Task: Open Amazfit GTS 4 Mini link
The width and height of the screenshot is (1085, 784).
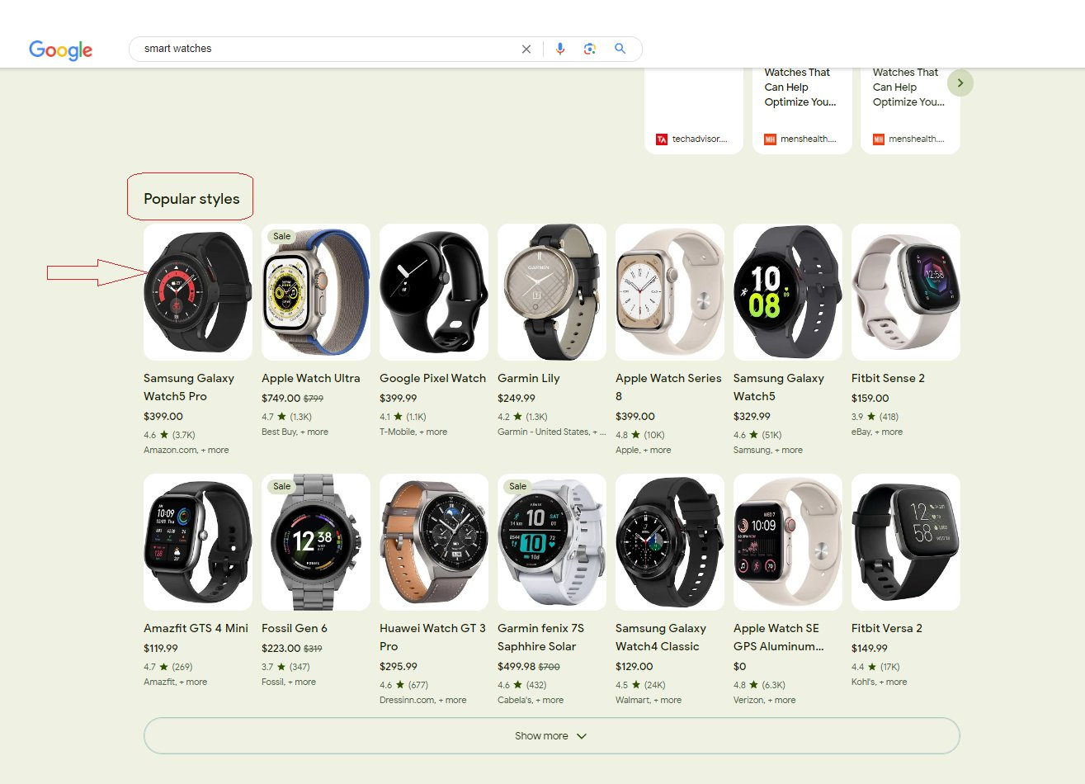Action: [x=196, y=628]
